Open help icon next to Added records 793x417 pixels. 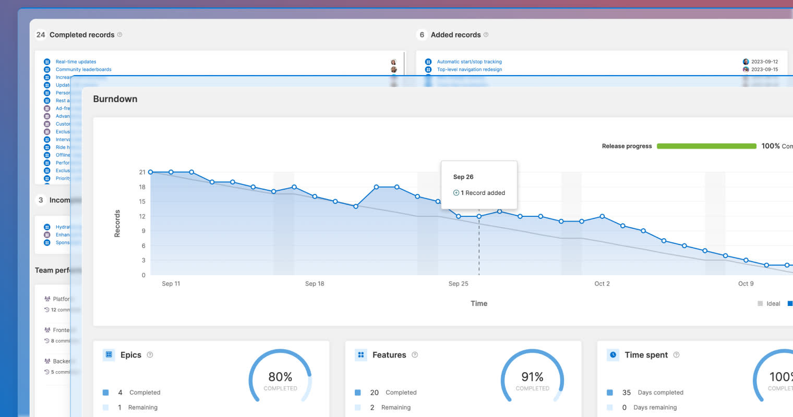[486, 34]
